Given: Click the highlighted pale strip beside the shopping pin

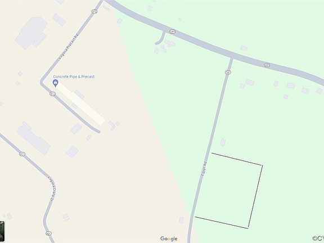Looking at the screenshot, I should (x=81, y=105).
